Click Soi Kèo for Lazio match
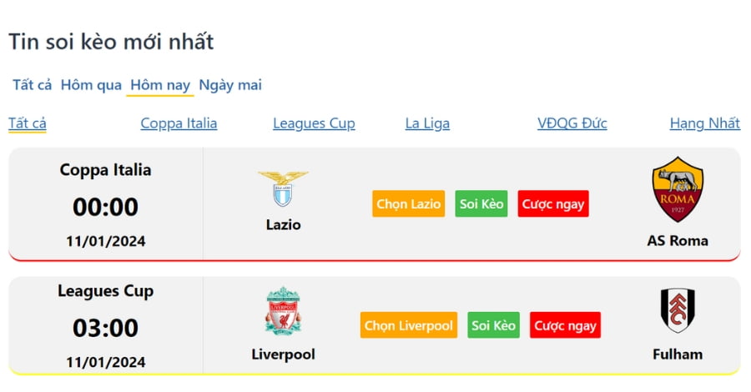 (x=481, y=204)
